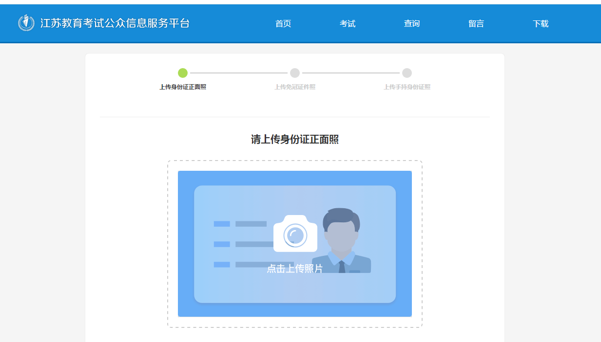Select 留言 in the top navigation
Image resolution: width=601 pixels, height=342 pixels.
(476, 23)
